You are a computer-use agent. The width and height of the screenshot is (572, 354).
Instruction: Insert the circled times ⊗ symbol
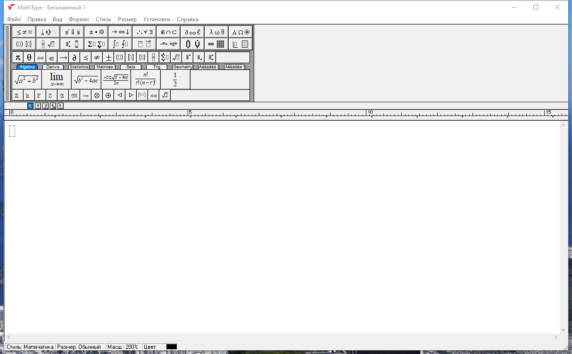click(x=97, y=95)
